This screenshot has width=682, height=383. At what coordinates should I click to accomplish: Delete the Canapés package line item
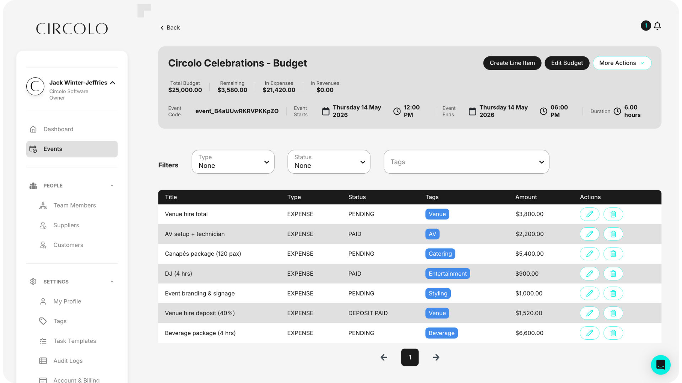click(x=613, y=254)
